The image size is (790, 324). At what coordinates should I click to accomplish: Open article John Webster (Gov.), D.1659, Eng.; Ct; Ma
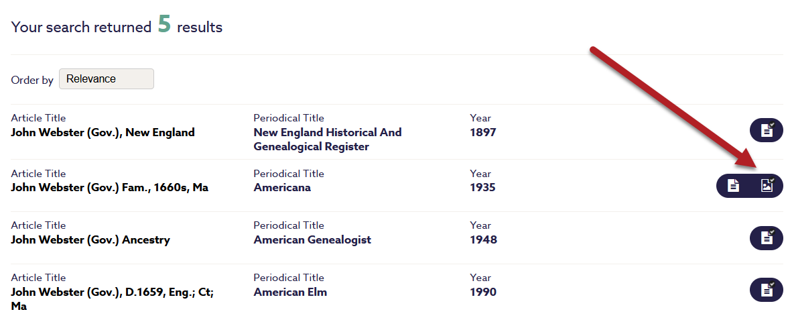(112, 292)
